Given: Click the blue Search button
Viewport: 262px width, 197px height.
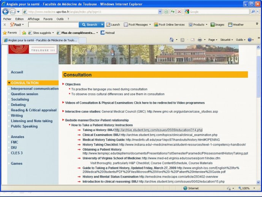Looking at the screenshot, I should [x=90, y=25].
